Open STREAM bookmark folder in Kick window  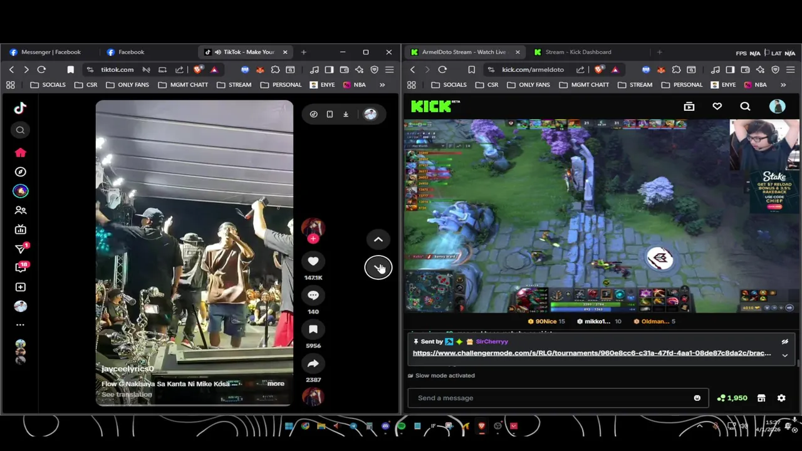click(634, 85)
